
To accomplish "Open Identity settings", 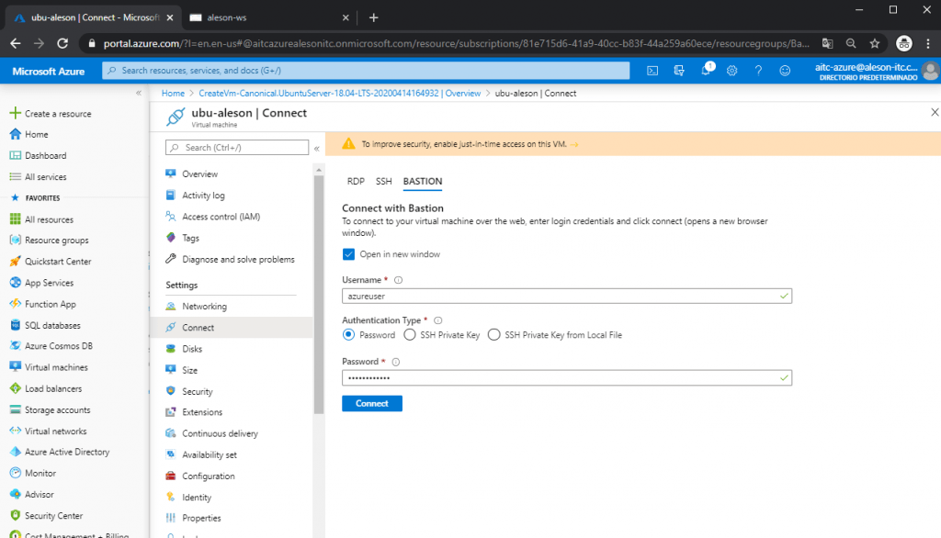I will [197, 498].
